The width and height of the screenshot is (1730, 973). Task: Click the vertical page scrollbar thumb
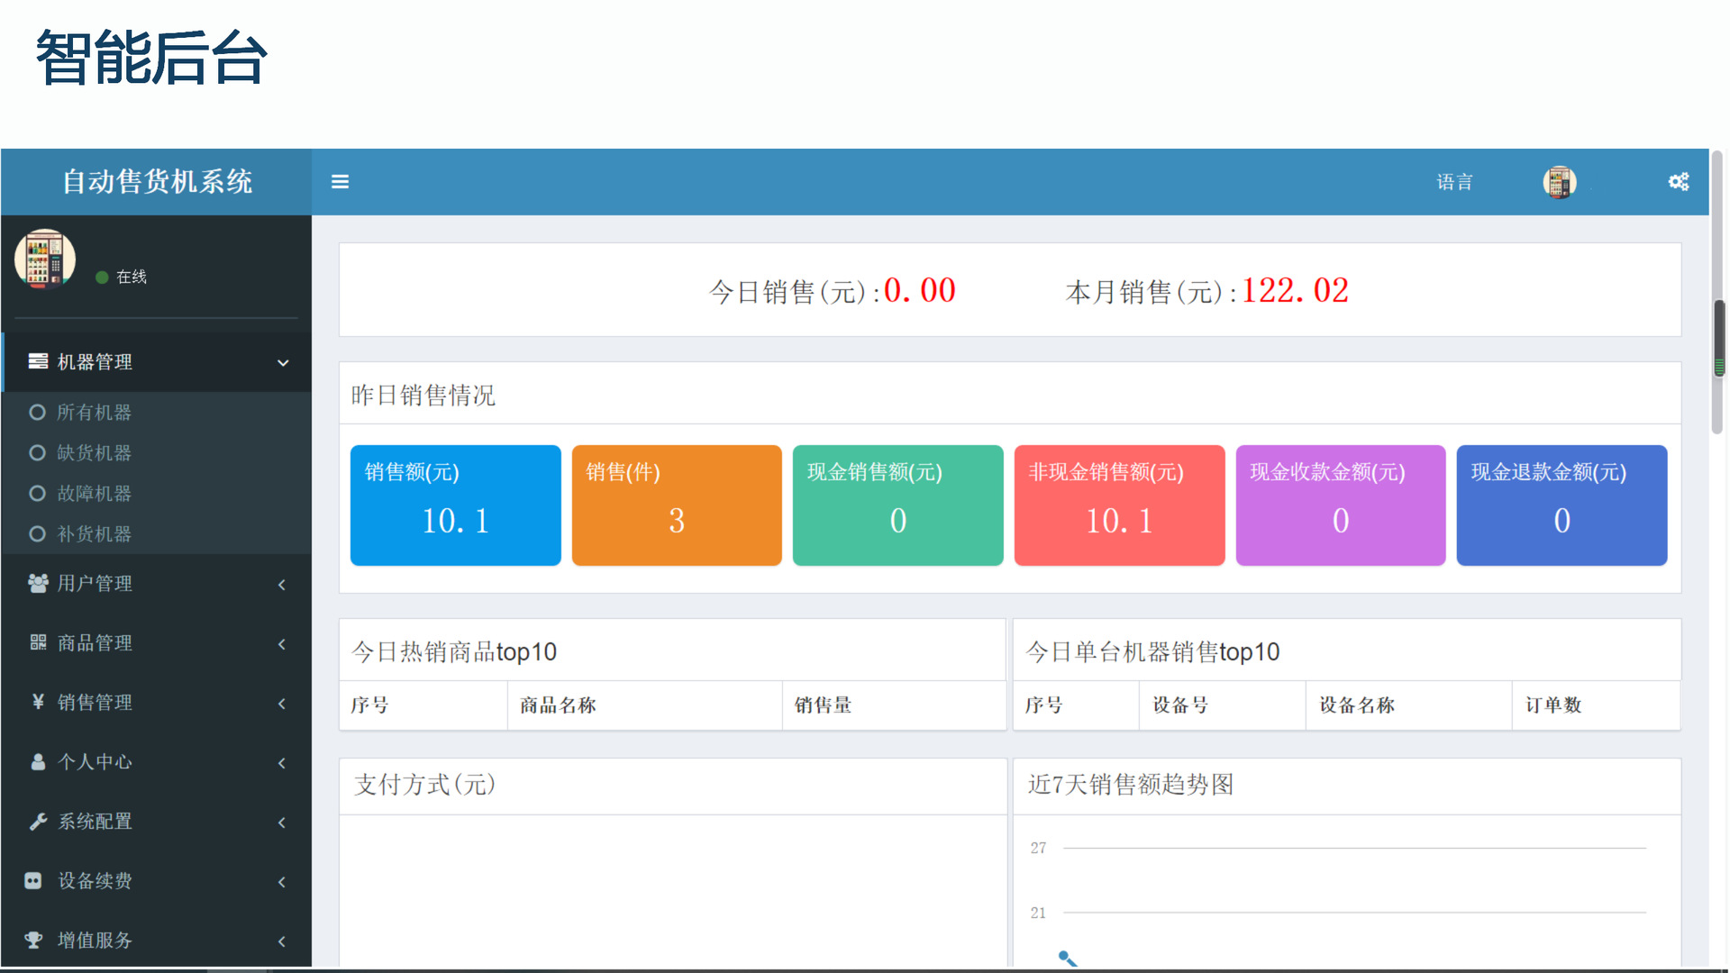pos(1719,338)
